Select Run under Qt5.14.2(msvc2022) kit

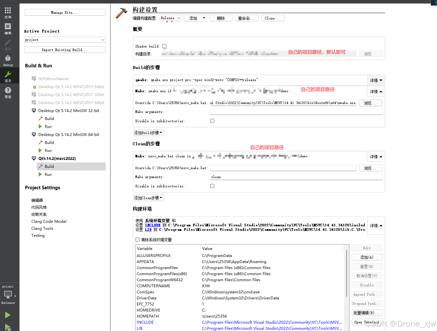point(48,175)
